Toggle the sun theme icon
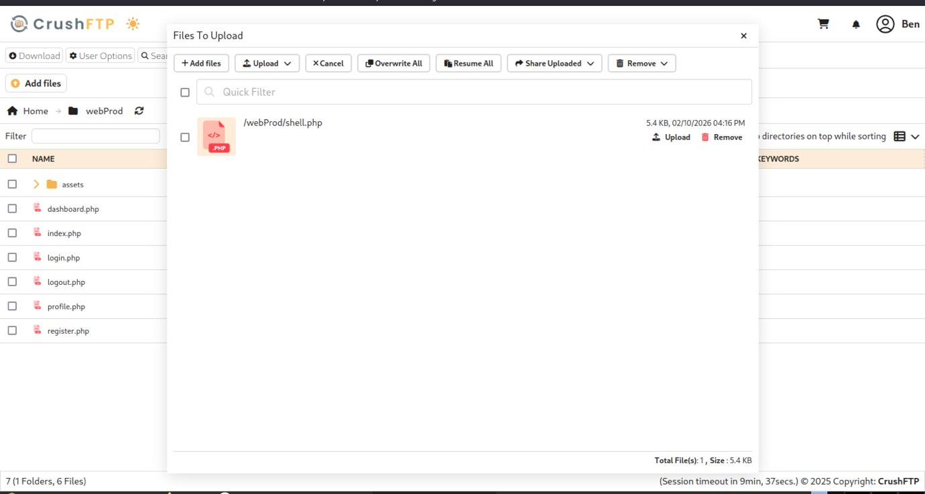 pyautogui.click(x=133, y=24)
